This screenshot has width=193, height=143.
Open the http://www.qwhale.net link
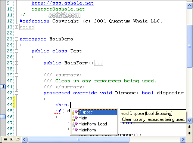point(63,3)
